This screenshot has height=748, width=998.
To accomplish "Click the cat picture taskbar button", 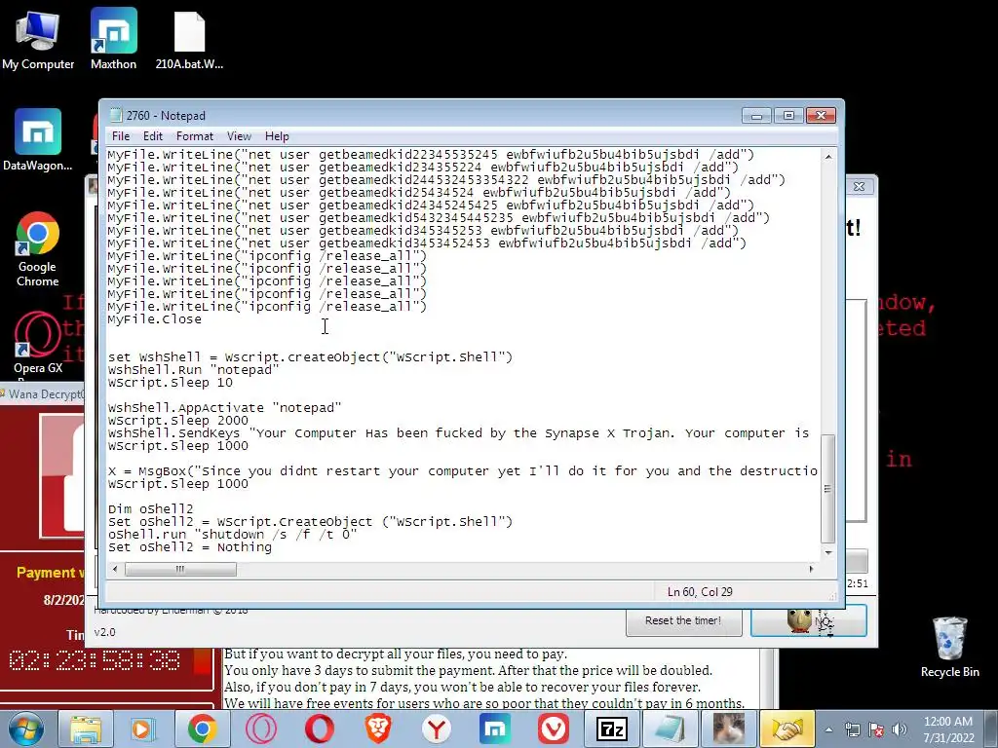I will (729, 729).
